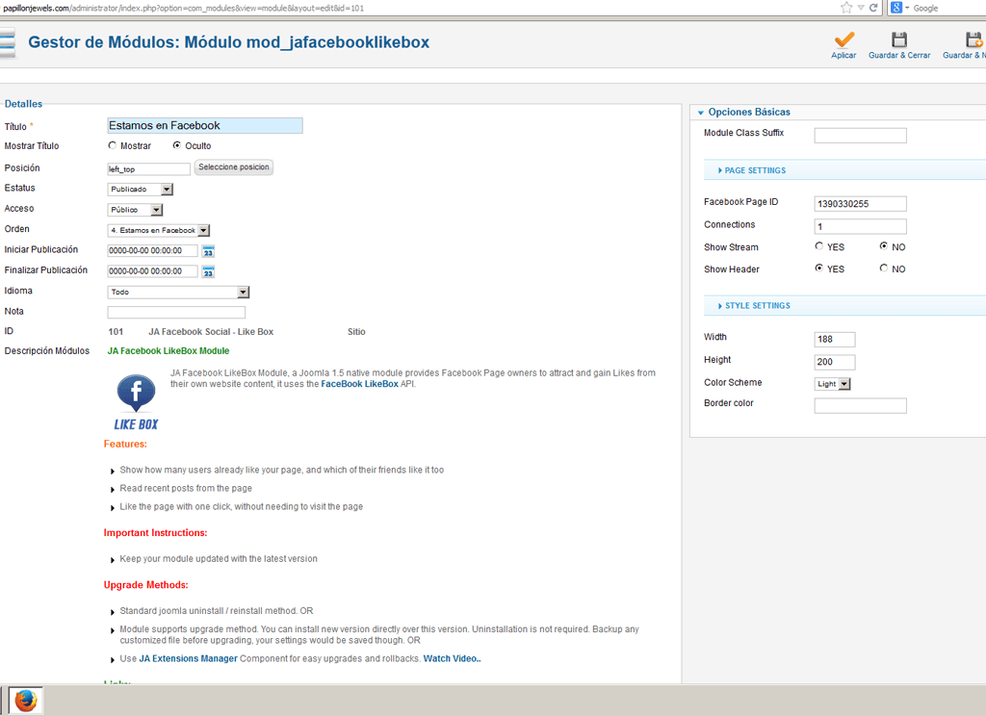The height and width of the screenshot is (716, 986).
Task: Click the Título text field
Action: (x=205, y=126)
